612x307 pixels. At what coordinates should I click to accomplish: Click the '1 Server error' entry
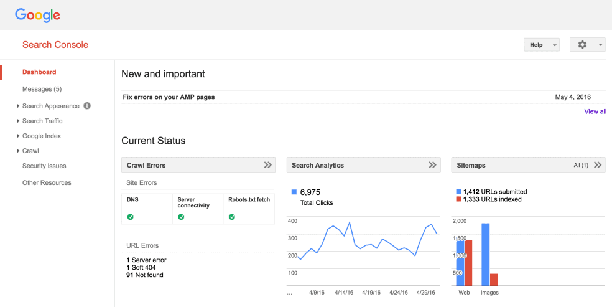(x=146, y=260)
